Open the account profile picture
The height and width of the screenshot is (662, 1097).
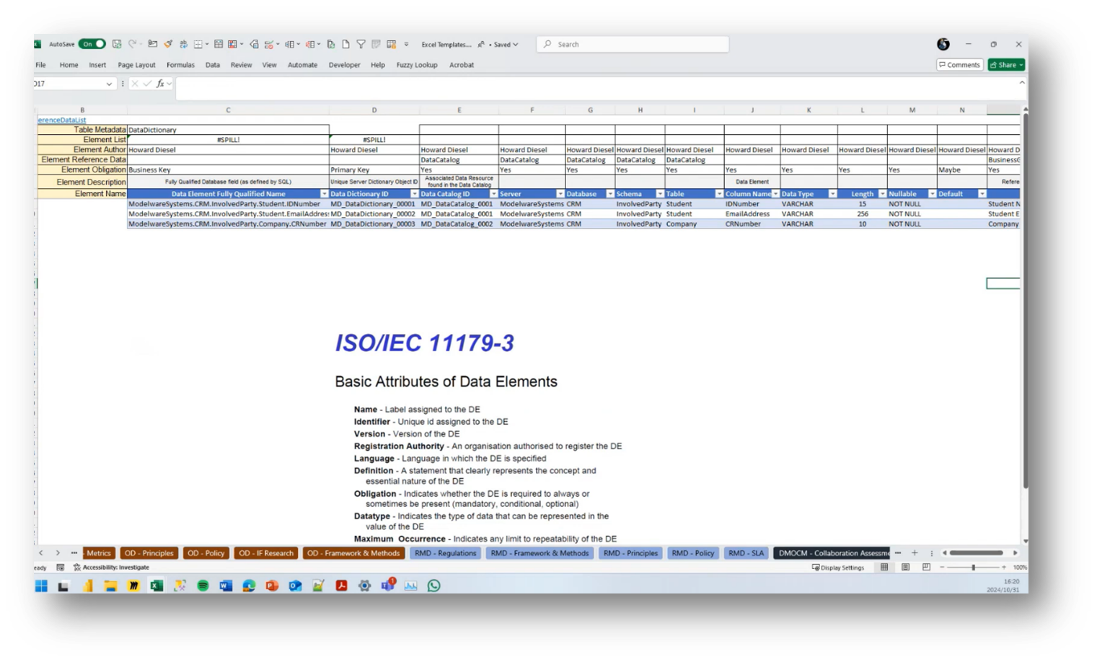tap(943, 44)
